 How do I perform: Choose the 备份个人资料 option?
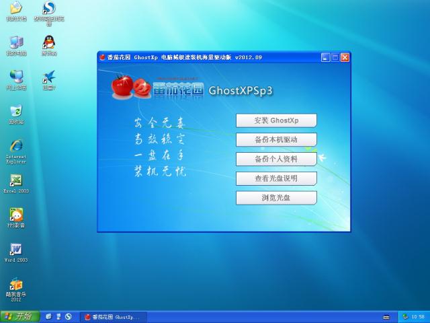pyautogui.click(x=276, y=159)
